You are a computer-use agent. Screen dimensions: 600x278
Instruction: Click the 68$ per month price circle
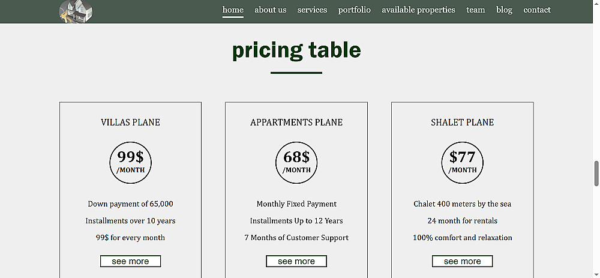click(296, 162)
